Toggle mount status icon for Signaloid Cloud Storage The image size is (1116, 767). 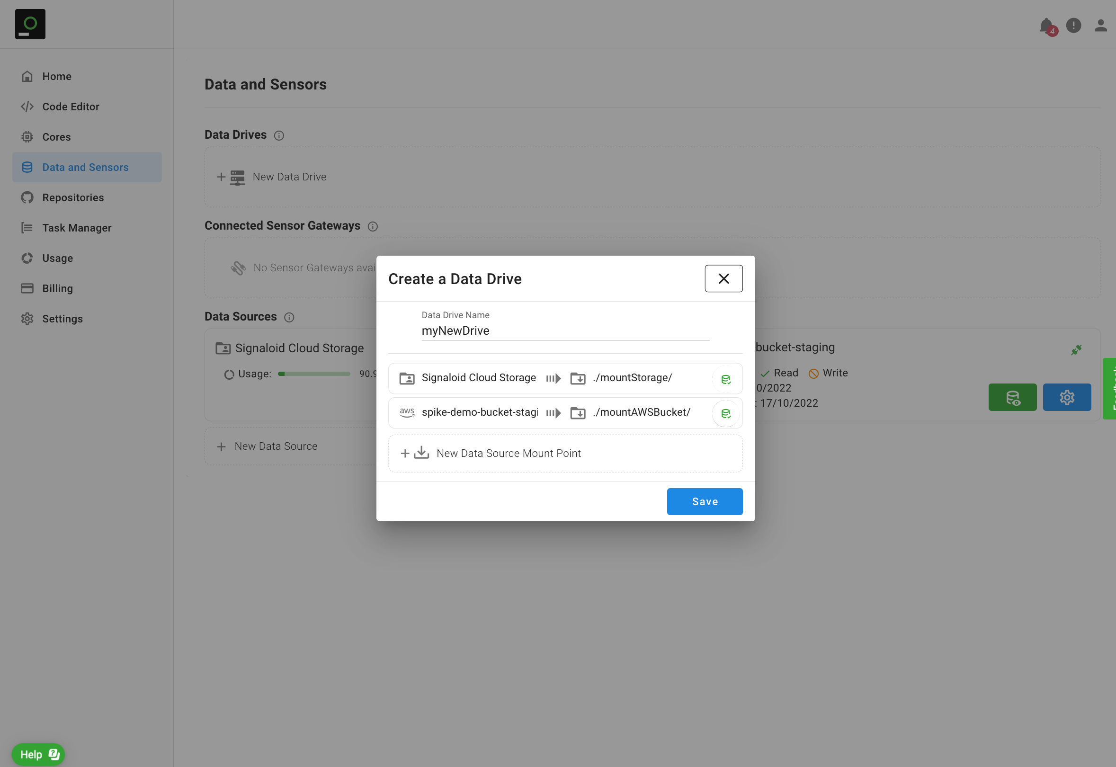[725, 379]
